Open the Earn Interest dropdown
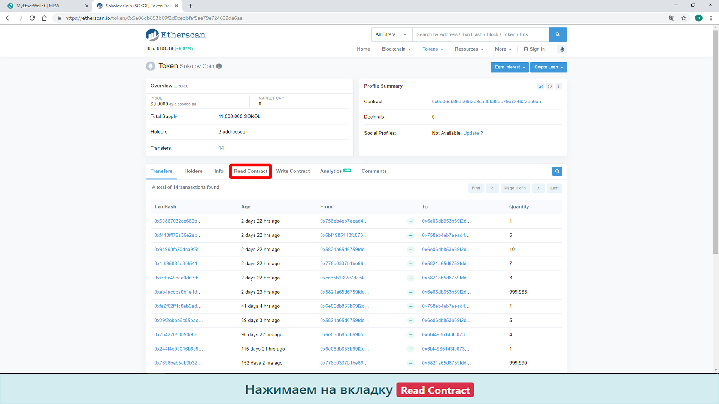This screenshot has width=719, height=404. [510, 67]
